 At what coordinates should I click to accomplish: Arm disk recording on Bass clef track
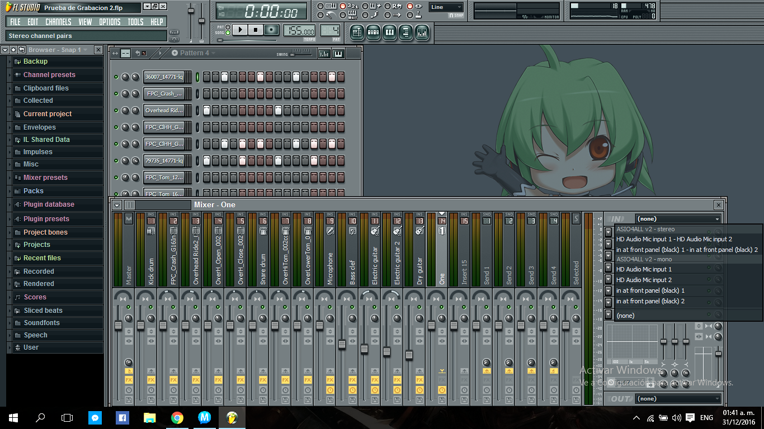352,399
